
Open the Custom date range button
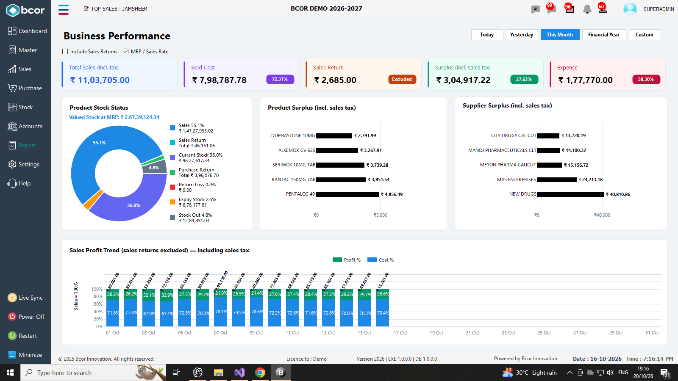pyautogui.click(x=645, y=35)
